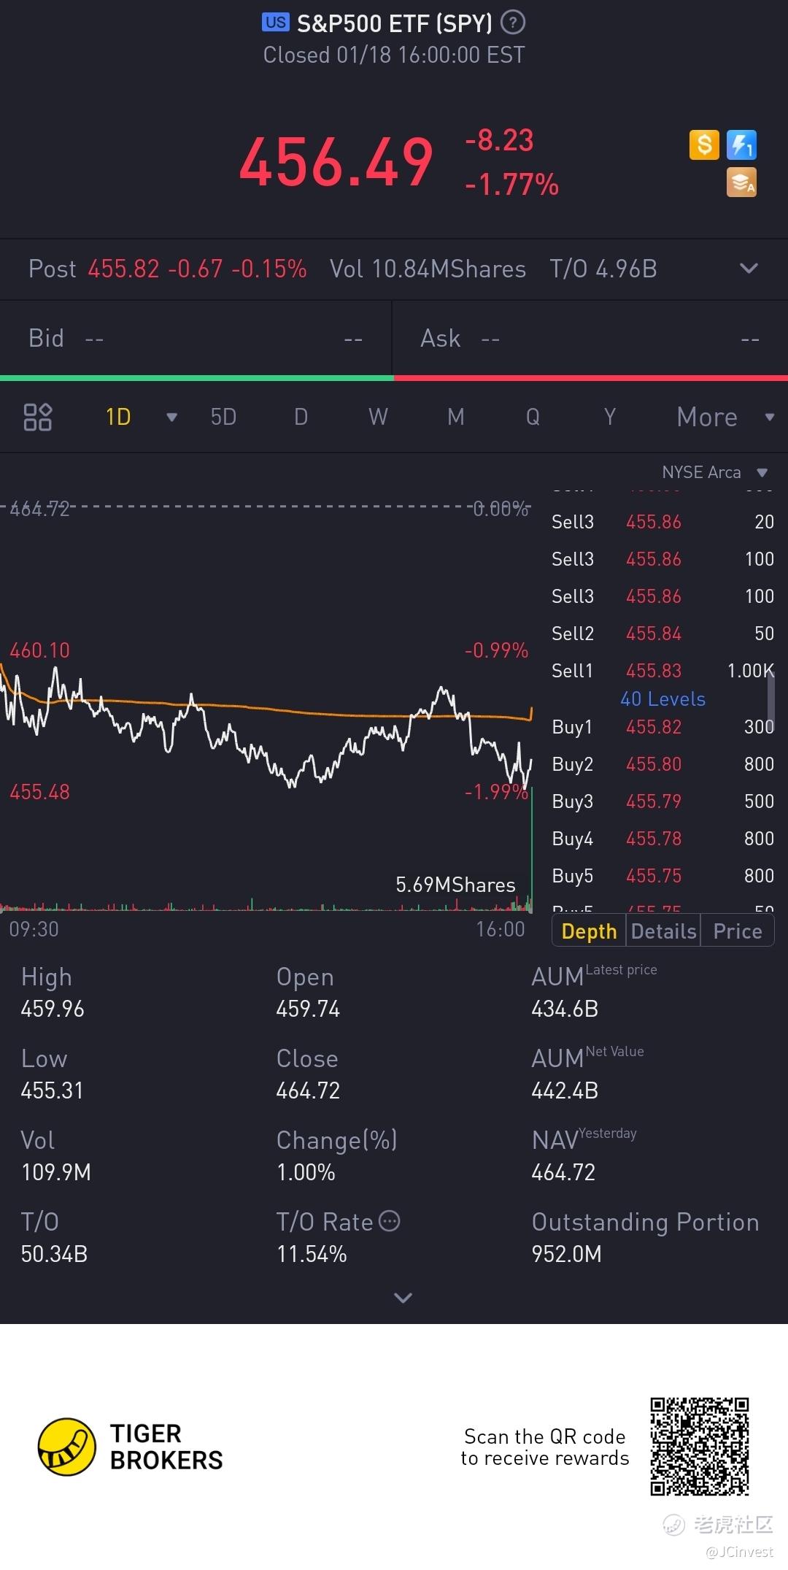Viewport: 788px width, 1570px height.
Task: Tap the tan stacked layers badge icon
Action: click(x=741, y=182)
